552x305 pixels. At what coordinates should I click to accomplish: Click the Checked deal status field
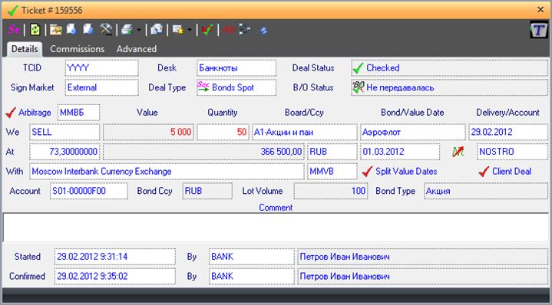tap(450, 67)
